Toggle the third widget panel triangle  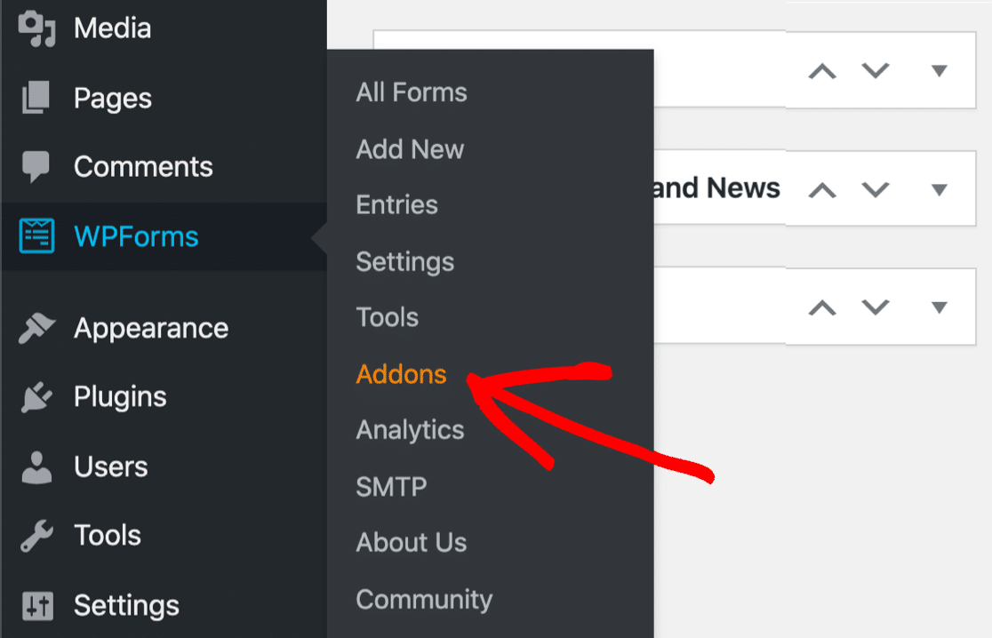coord(939,307)
